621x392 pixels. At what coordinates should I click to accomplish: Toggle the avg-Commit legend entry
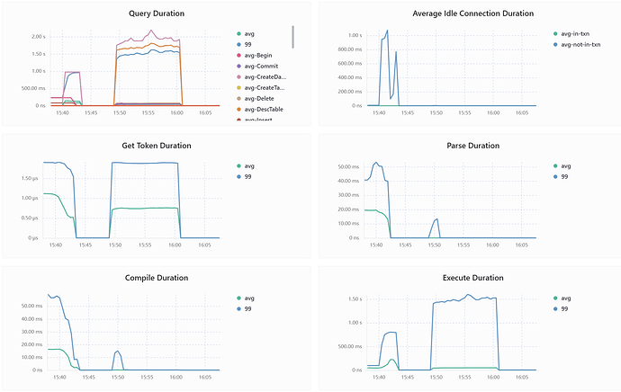257,66
